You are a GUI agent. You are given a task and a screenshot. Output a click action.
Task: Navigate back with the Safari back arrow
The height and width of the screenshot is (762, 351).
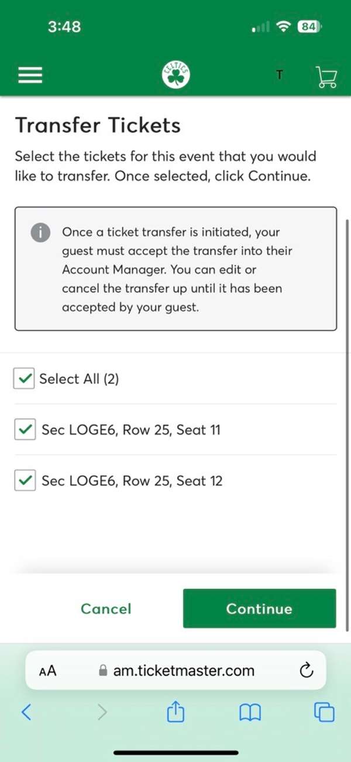click(x=26, y=713)
